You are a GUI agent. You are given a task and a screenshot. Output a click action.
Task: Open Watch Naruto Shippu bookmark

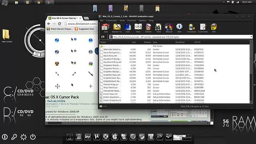click(x=60, y=29)
